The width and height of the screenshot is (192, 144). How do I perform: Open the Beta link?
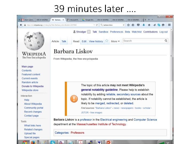tap(127, 32)
